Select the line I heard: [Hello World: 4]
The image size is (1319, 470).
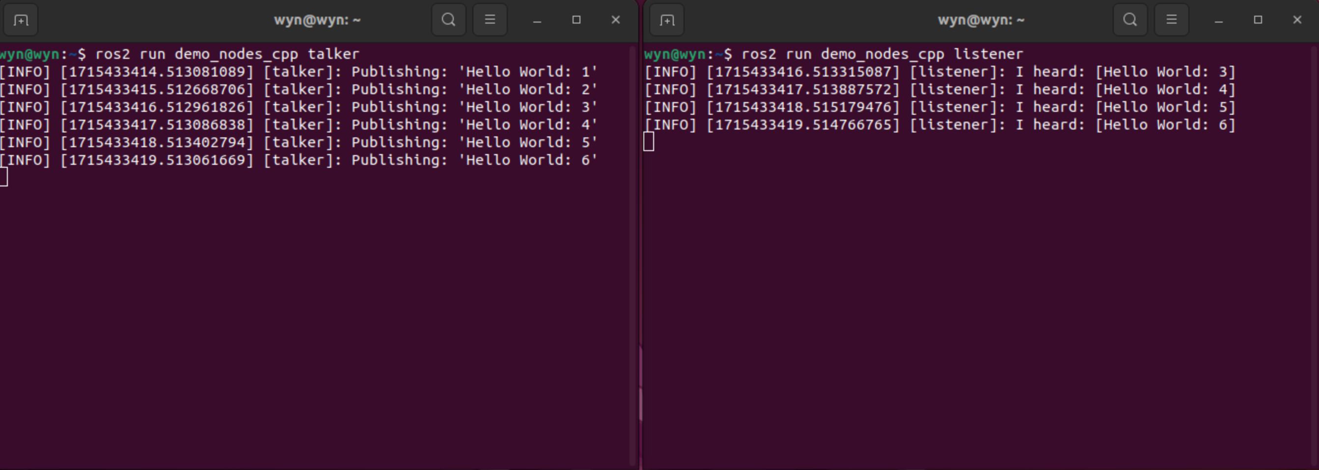(x=940, y=89)
